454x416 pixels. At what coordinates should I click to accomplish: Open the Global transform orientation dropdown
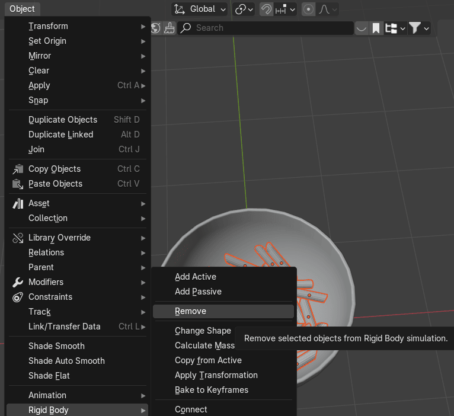click(200, 9)
